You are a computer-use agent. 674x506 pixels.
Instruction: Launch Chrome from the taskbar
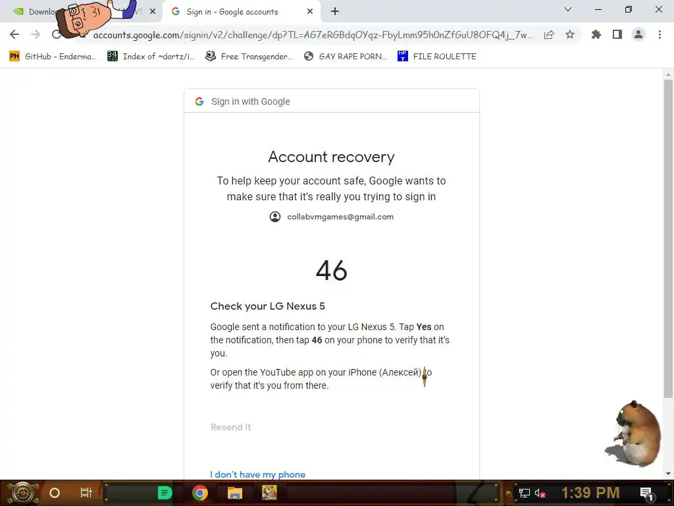pos(200,493)
